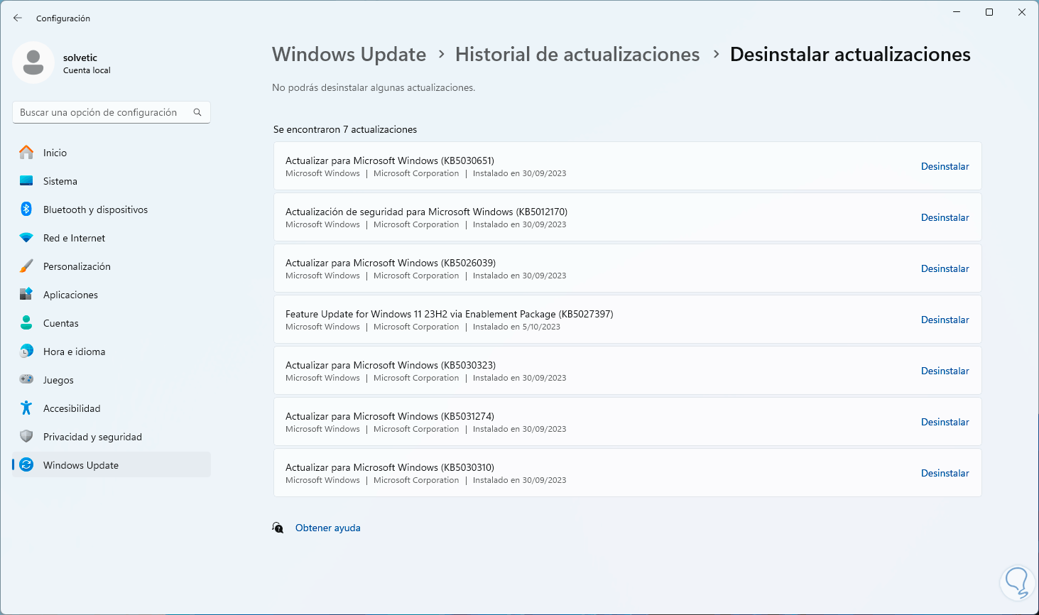This screenshot has width=1039, height=615.
Task: Open Hora e idioma section
Action: click(x=74, y=352)
